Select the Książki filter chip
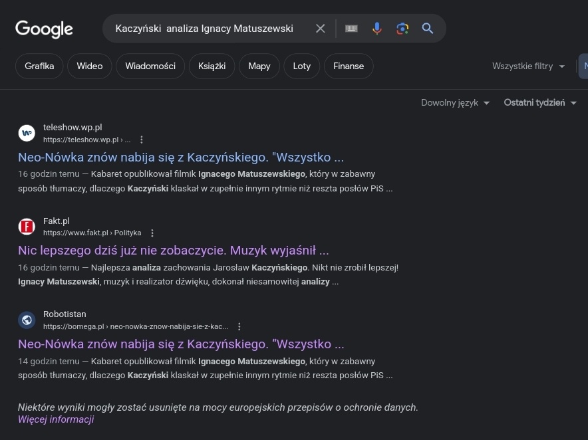 (212, 66)
